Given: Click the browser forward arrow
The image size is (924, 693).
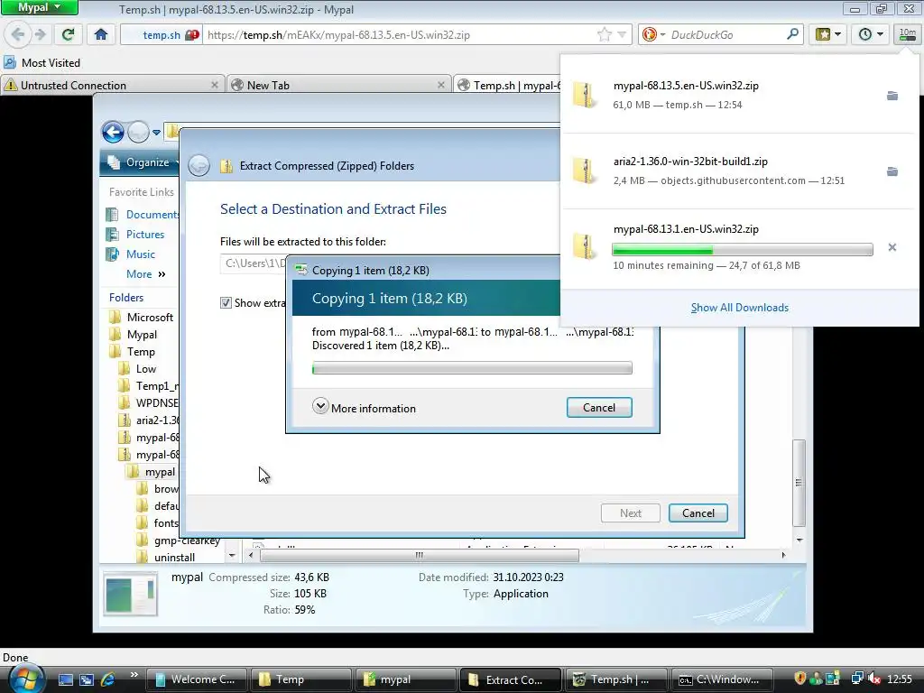Looking at the screenshot, I should click(x=40, y=35).
